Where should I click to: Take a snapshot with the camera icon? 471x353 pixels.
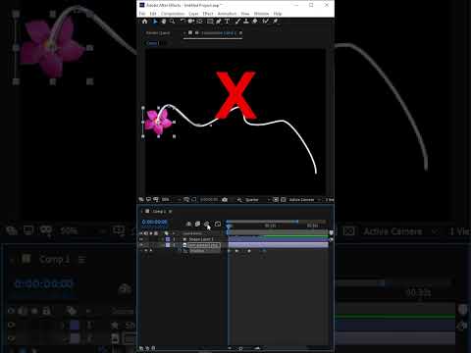225,199
